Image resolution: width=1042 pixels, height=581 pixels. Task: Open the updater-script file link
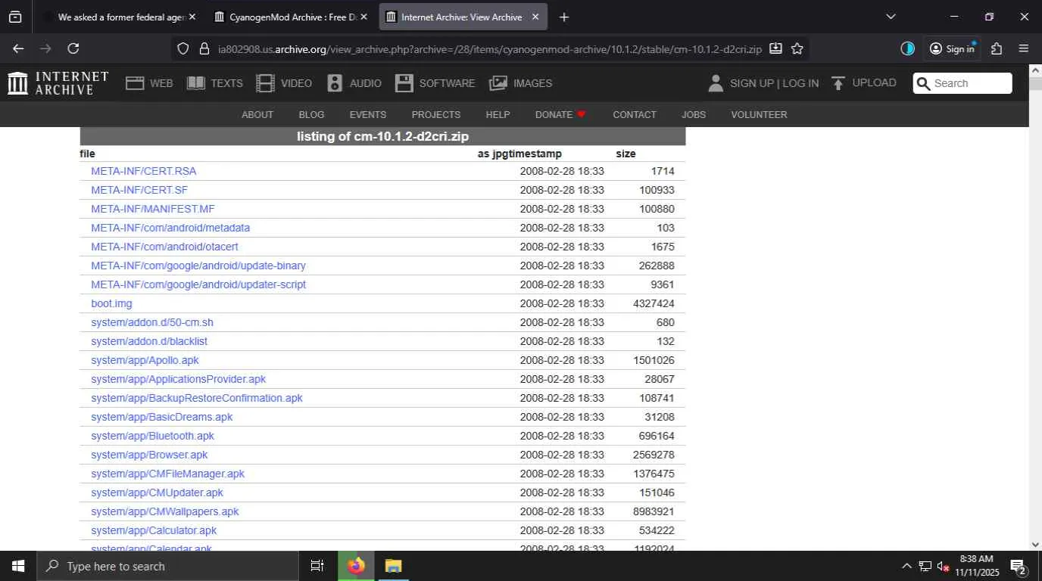coord(198,284)
